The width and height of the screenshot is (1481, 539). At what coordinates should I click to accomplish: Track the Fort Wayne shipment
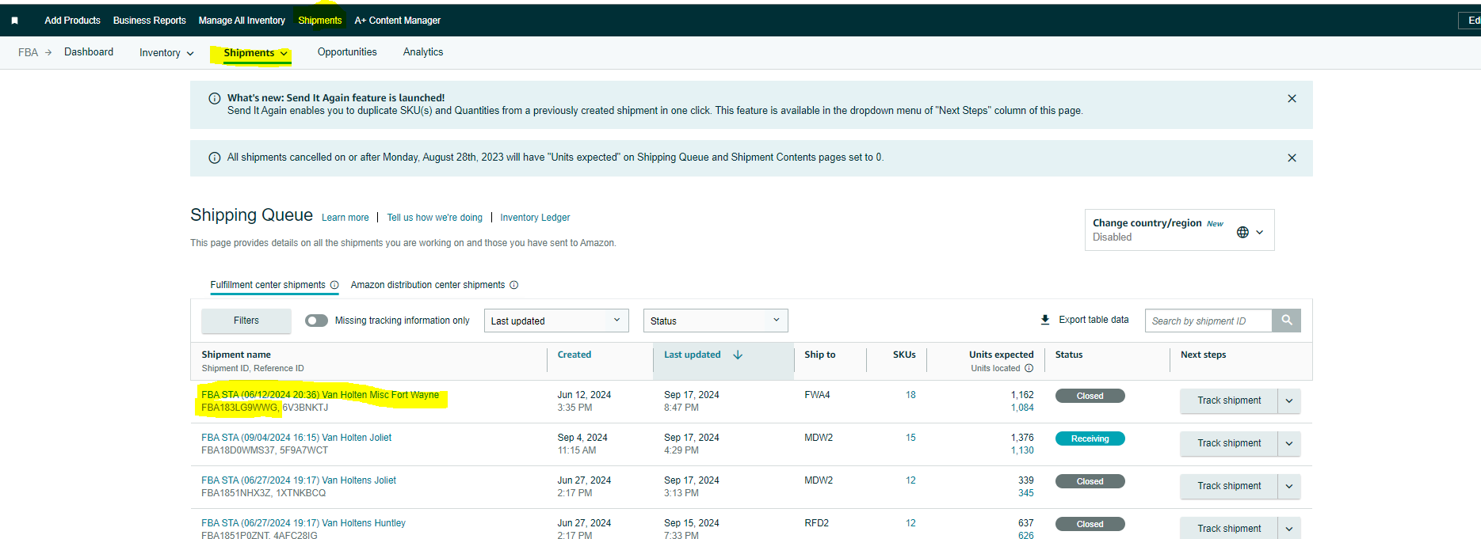point(1229,401)
